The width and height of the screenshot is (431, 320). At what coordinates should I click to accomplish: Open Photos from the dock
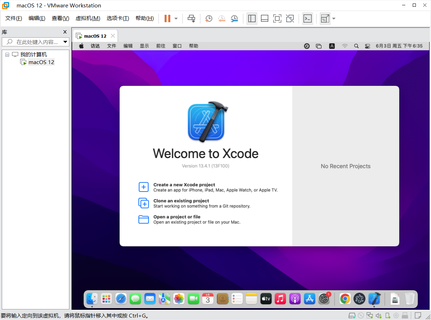pos(179,299)
